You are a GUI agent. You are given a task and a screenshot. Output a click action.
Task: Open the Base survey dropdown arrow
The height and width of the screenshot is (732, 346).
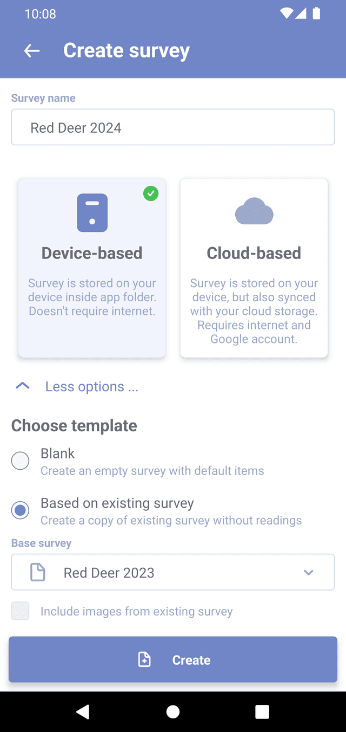tap(309, 572)
